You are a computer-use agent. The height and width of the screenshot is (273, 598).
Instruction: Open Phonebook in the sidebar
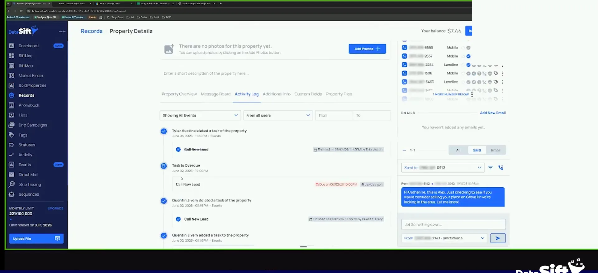click(x=29, y=105)
